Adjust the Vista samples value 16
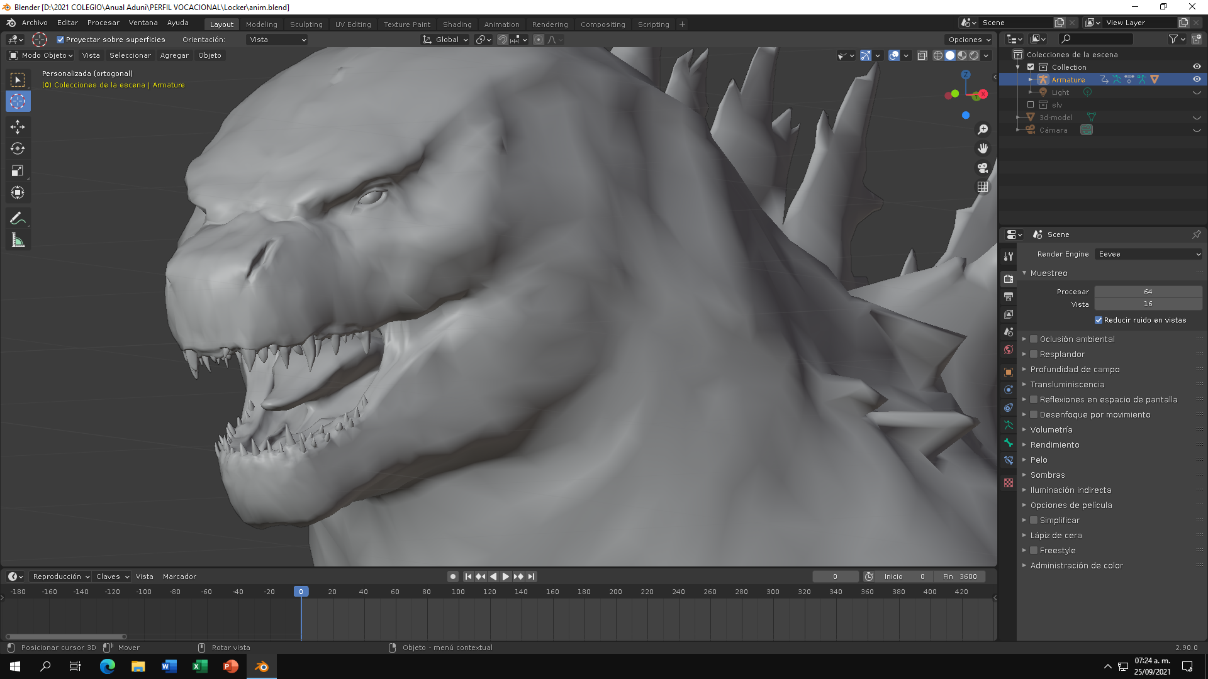 [x=1148, y=304]
